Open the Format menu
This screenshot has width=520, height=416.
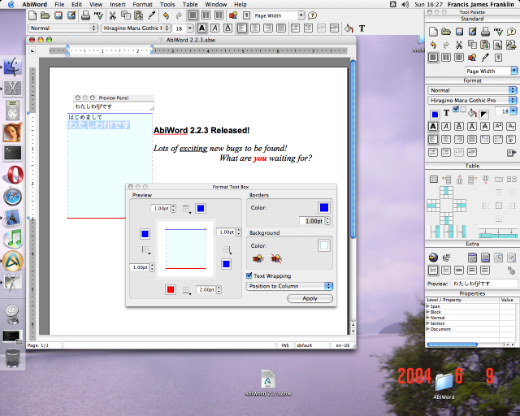(x=143, y=4)
